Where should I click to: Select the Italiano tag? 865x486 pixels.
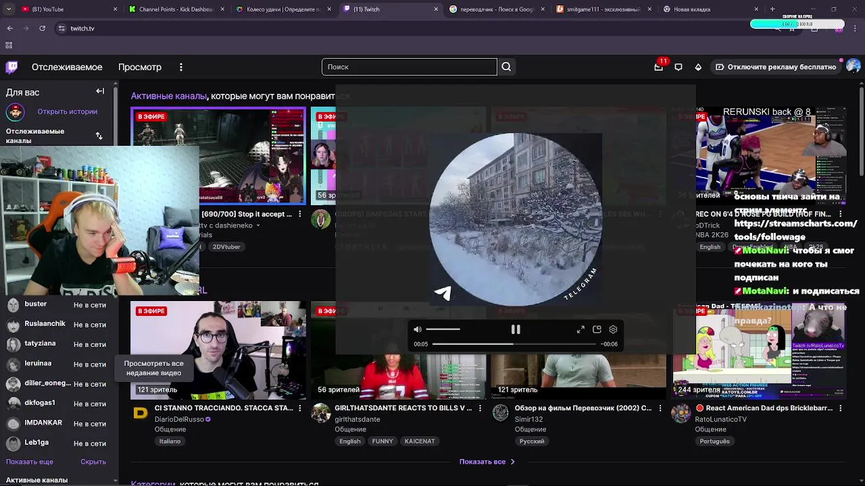click(170, 441)
